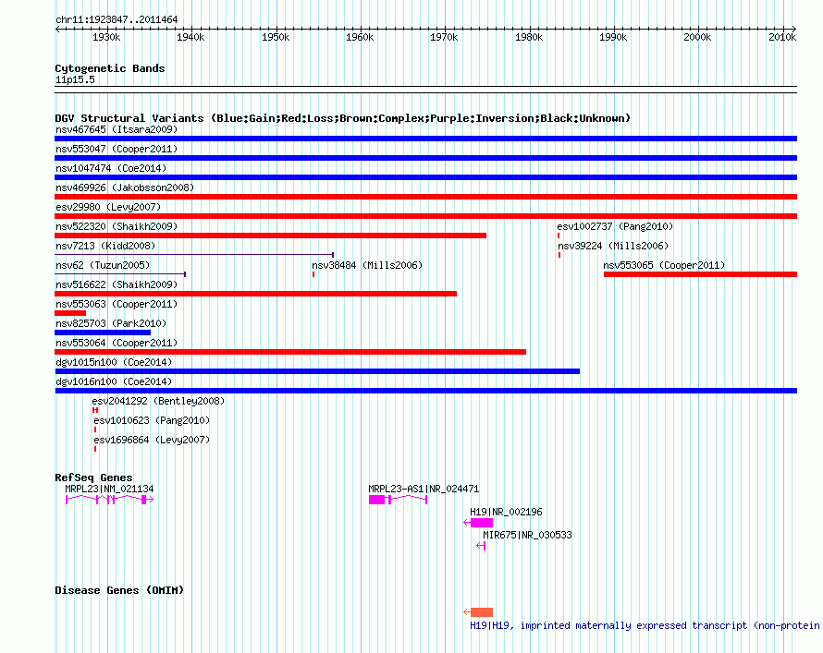Click the 'esv2041292 (Bentley2008)' label
Screen dimensions: 823x653
tap(158, 401)
